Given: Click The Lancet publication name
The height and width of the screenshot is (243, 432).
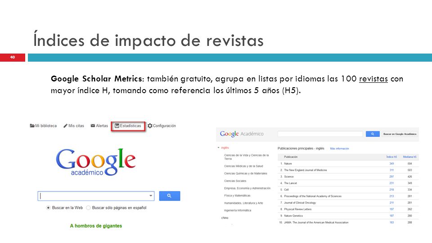Looking at the screenshot, I should click(x=290, y=183).
